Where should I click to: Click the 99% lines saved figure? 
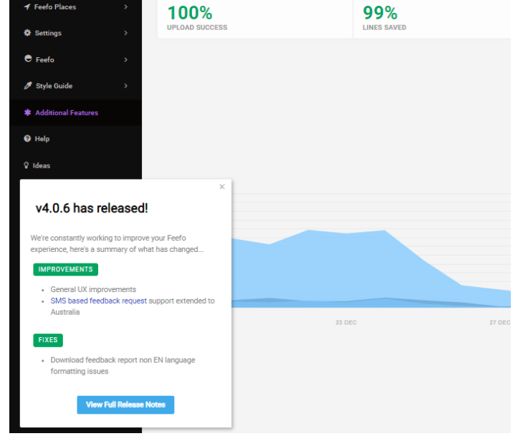(x=380, y=13)
